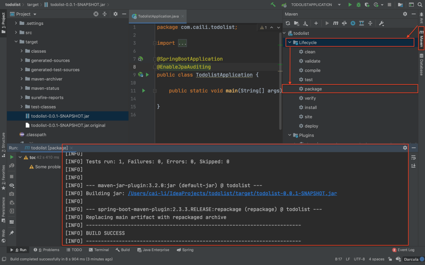
Task: Change indent setting '4 spaces'
Action: [x=376, y=259]
